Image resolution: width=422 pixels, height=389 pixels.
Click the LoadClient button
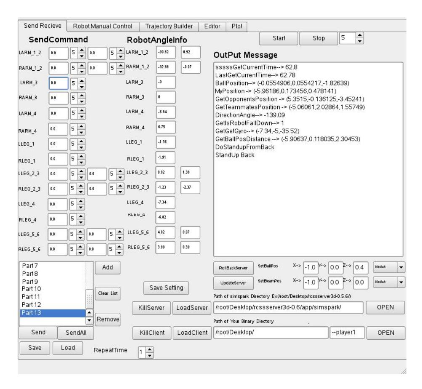click(192, 333)
